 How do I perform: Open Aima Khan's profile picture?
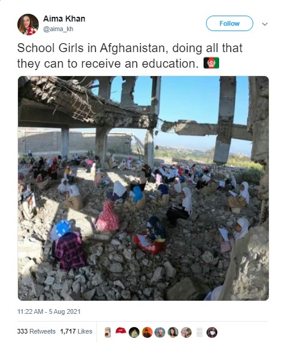[x=28, y=25]
